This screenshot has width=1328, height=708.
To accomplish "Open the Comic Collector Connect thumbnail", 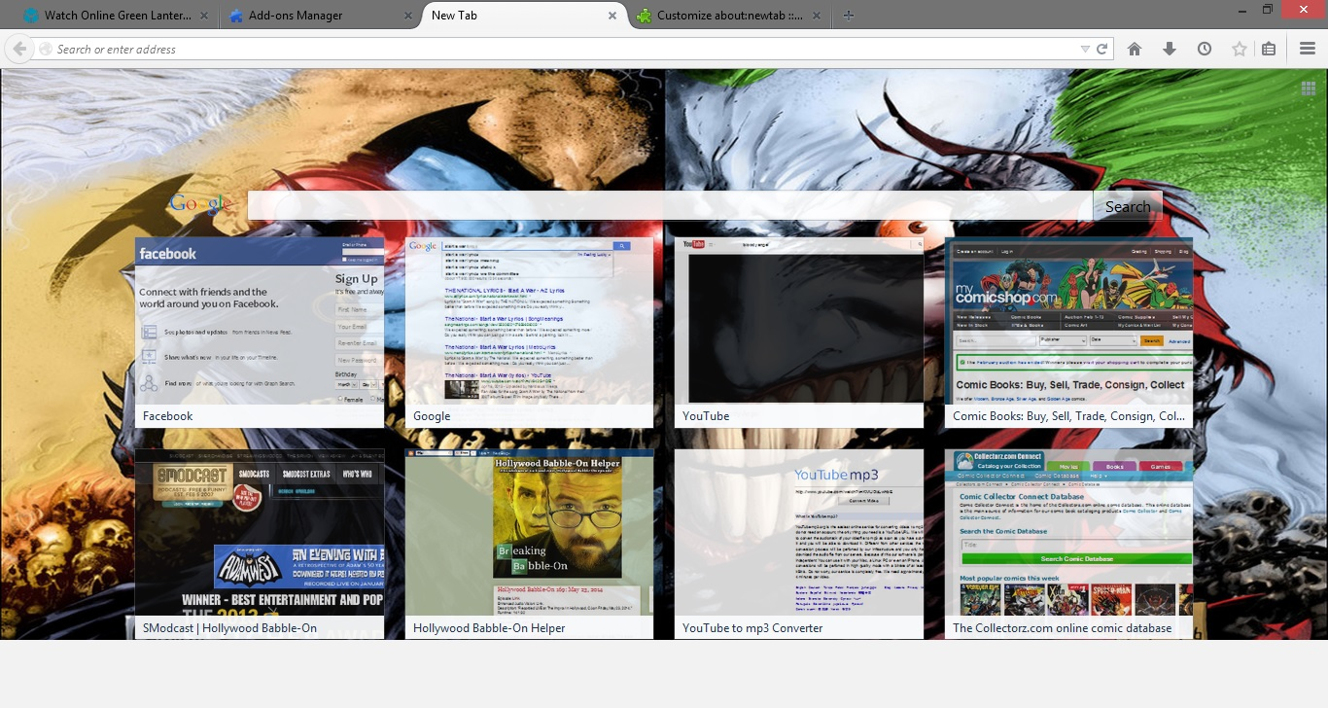I will click(x=1069, y=532).
